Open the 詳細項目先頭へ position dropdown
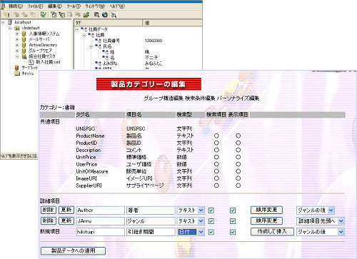The height and width of the screenshot is (259, 357). (321, 221)
